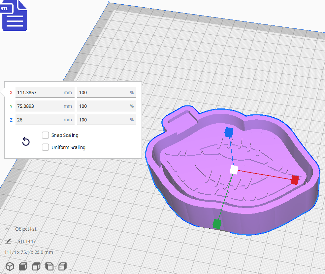325x274 pixels.
Task: Select the isometric view cube icon
Action: pos(9,266)
